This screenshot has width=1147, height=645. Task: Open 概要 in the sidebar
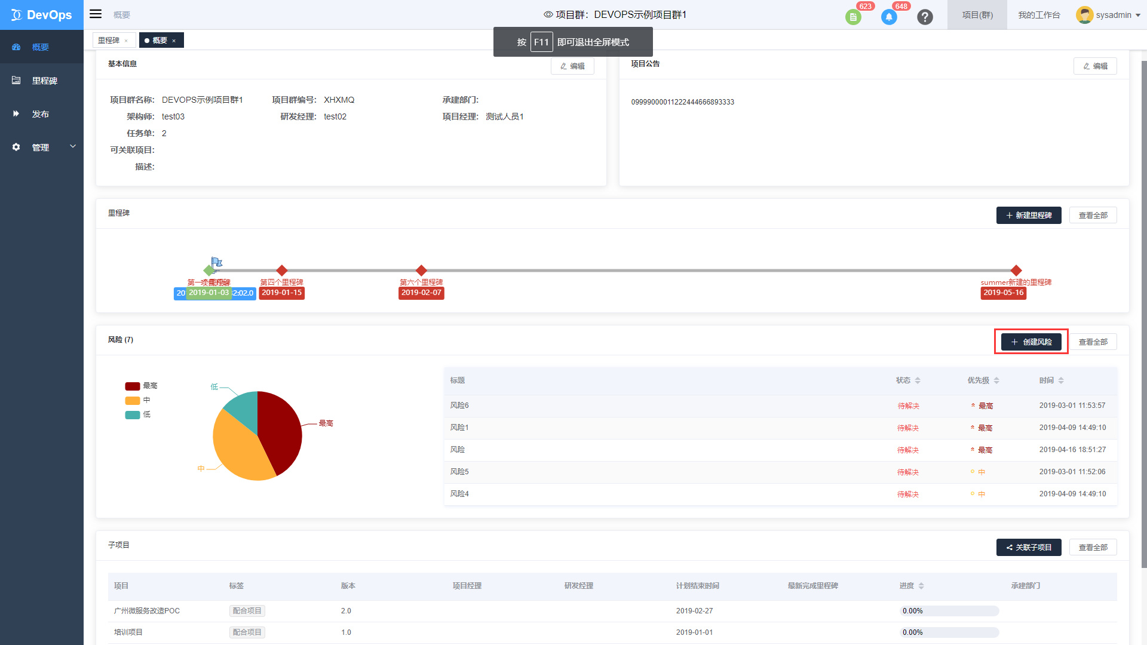pyautogui.click(x=41, y=47)
